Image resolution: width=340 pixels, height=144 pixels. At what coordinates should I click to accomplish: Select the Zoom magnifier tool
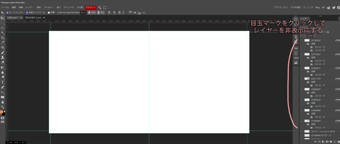[3, 107]
